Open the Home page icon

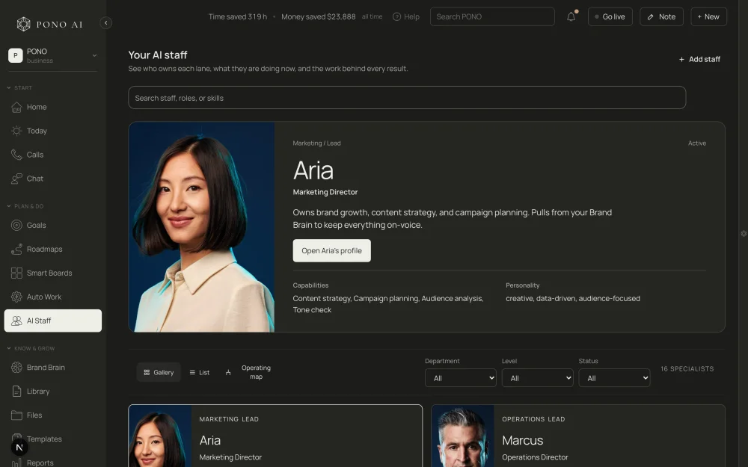(x=16, y=107)
